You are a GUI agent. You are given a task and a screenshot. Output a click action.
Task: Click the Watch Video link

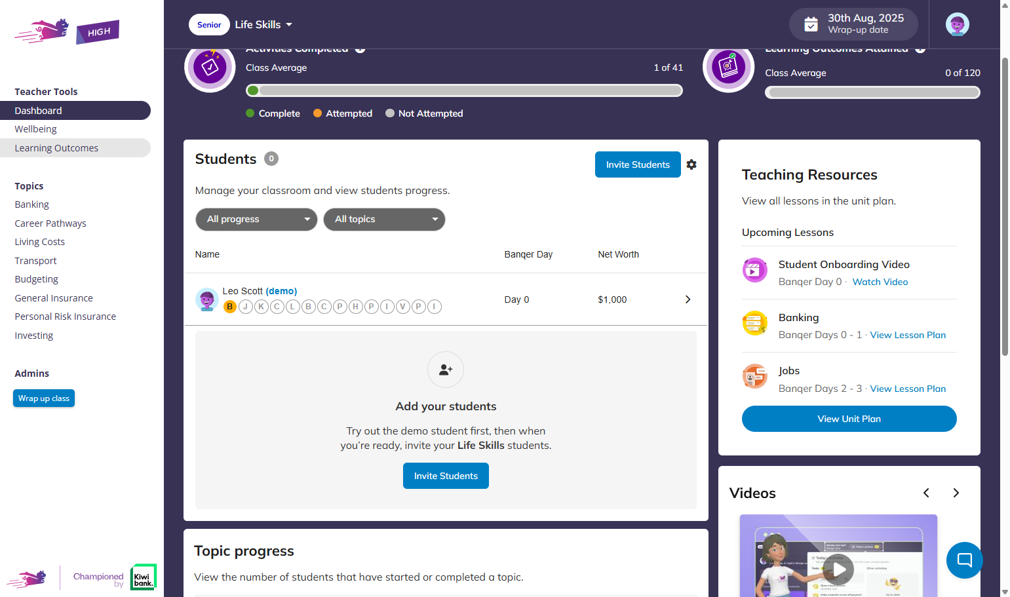pos(880,282)
